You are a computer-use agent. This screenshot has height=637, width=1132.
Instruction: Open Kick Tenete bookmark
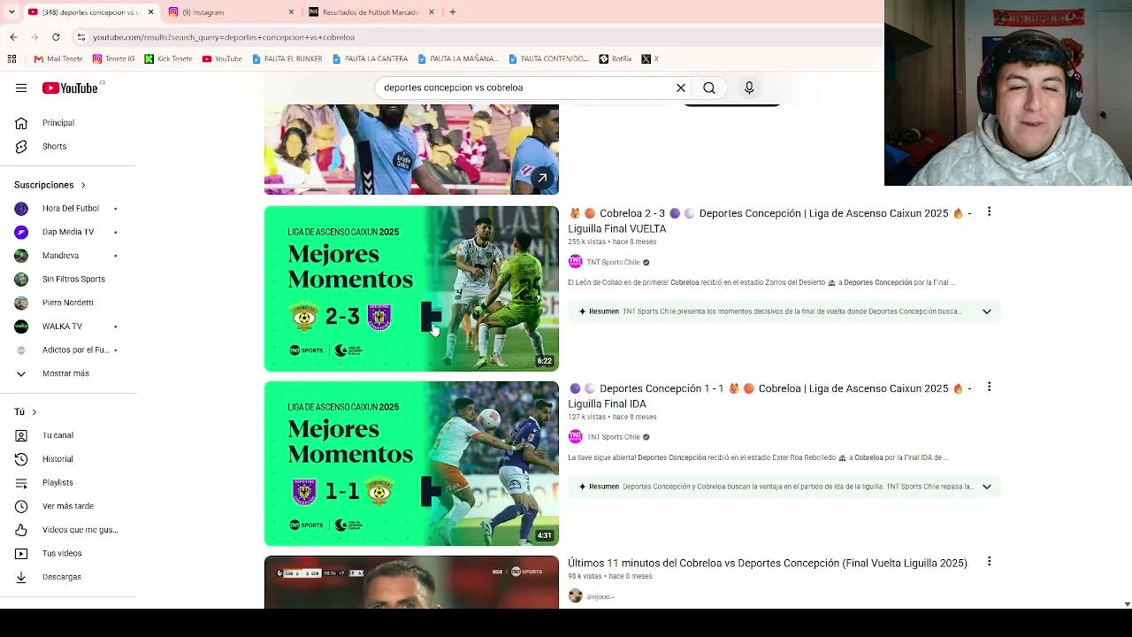168,59
